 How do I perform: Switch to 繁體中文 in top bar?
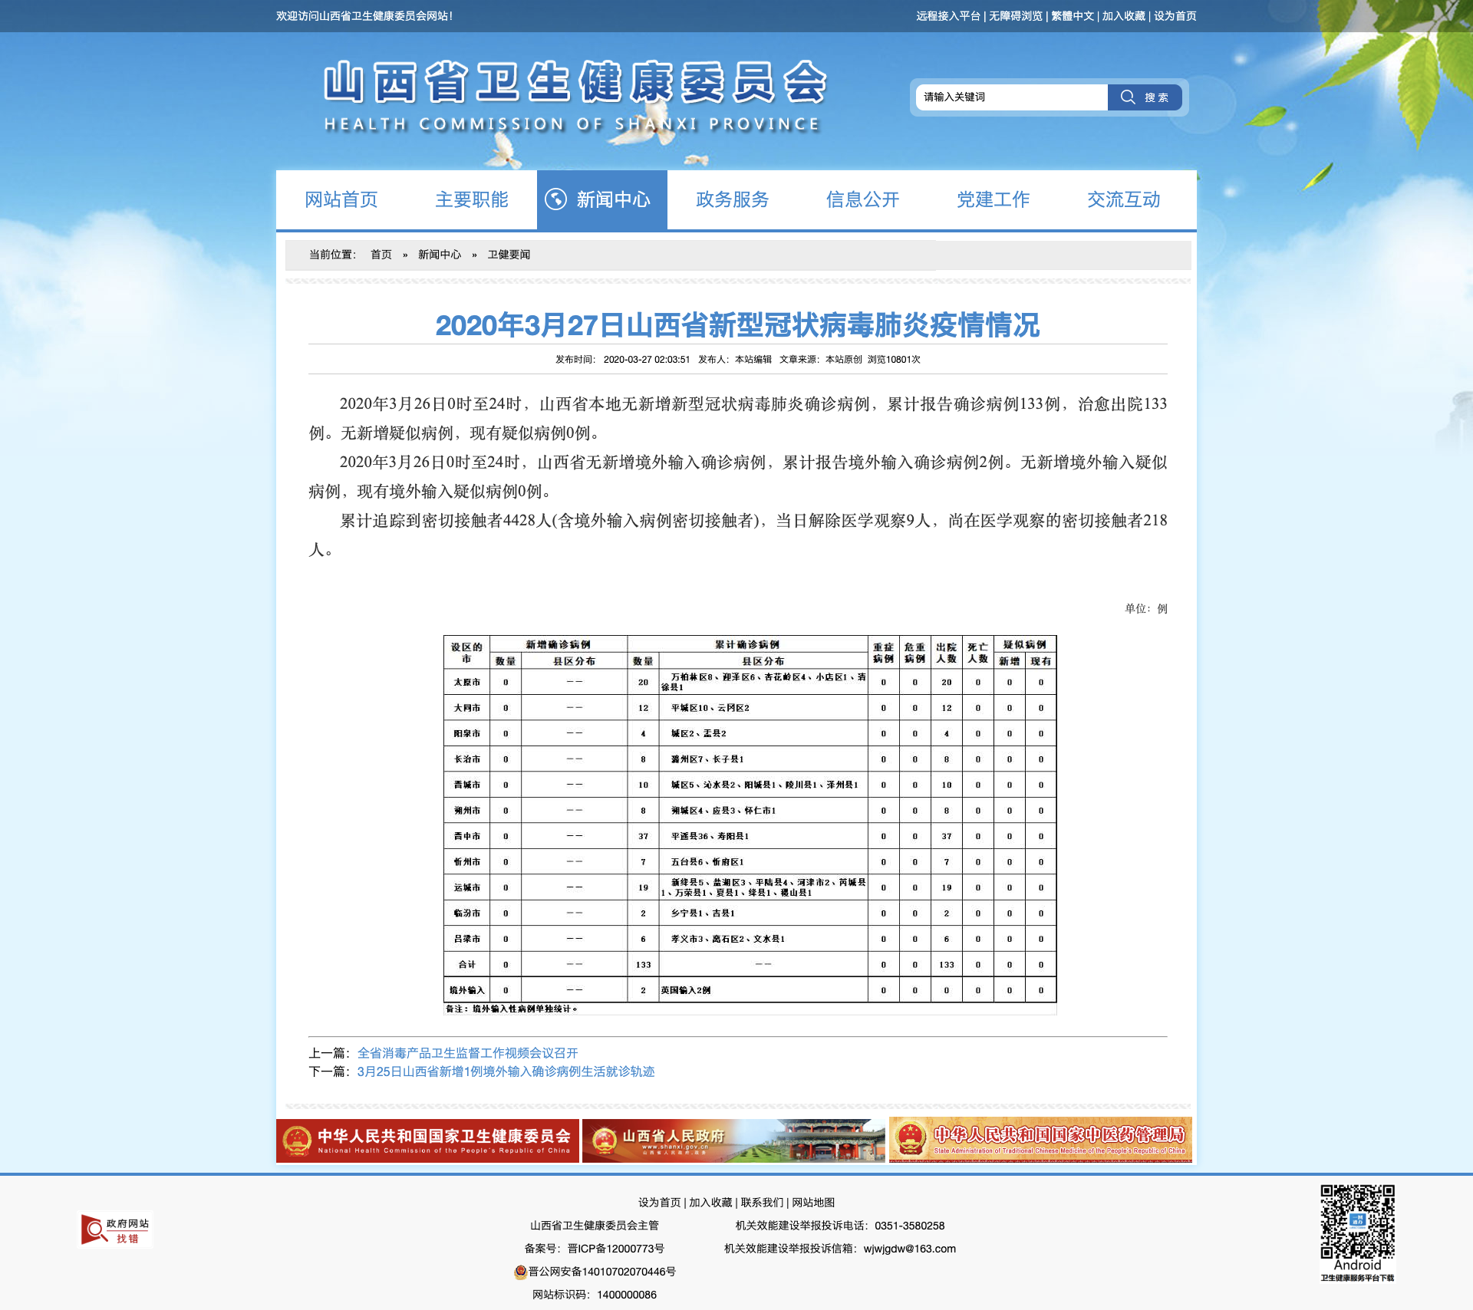click(x=1073, y=16)
